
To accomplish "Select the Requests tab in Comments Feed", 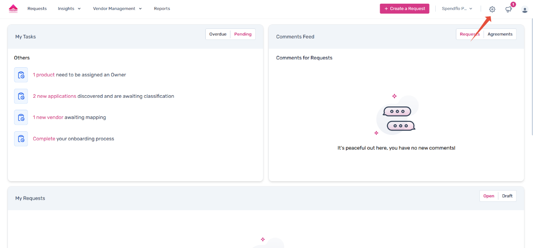I will pos(470,34).
